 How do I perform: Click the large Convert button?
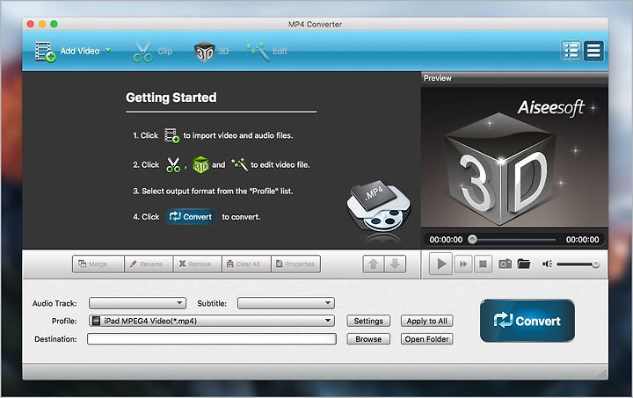(527, 321)
